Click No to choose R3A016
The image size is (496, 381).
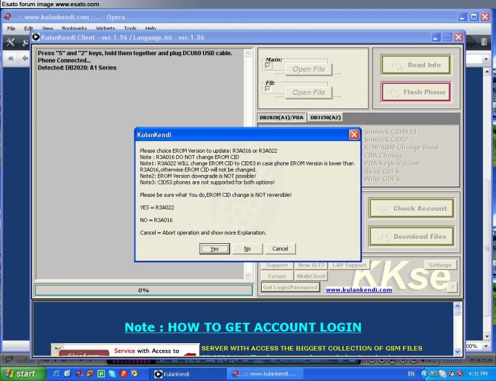(x=247, y=249)
